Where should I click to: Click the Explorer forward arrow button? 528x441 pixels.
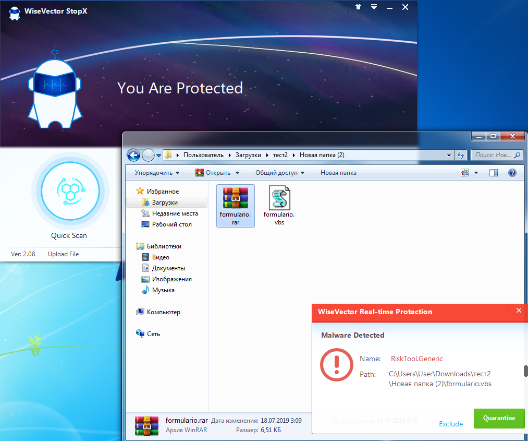tap(148, 155)
